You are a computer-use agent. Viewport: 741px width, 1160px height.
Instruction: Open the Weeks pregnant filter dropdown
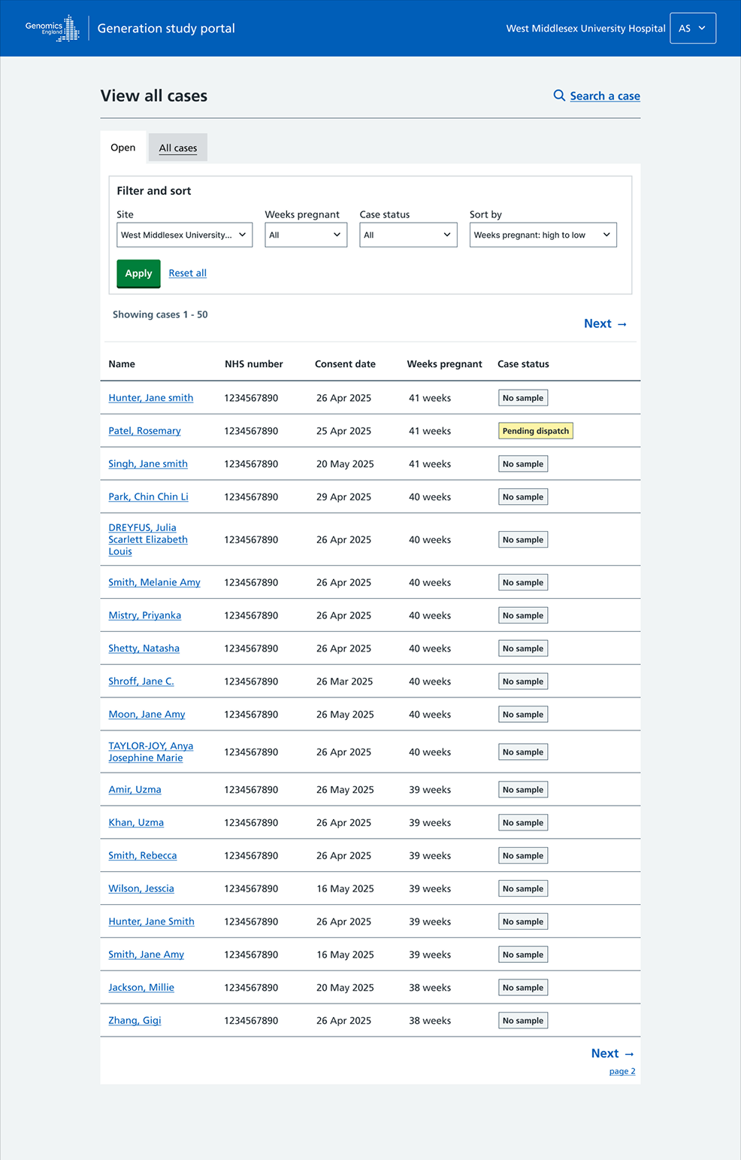pos(306,235)
